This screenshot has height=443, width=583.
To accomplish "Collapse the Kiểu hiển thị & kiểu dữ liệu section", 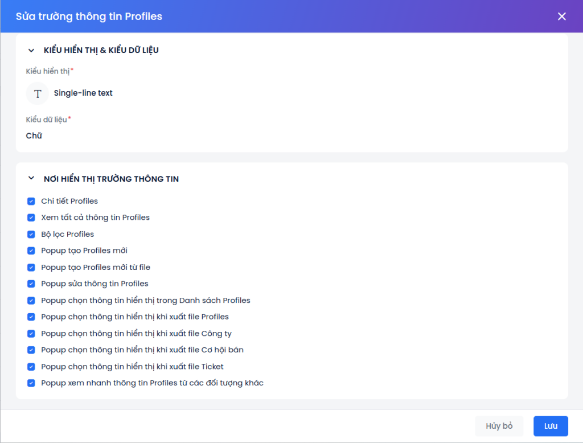I will [31, 50].
